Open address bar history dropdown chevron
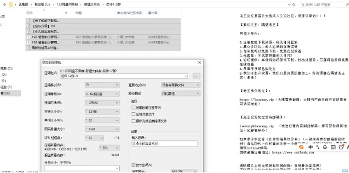This screenshot has width=349, height=173. 289,4
